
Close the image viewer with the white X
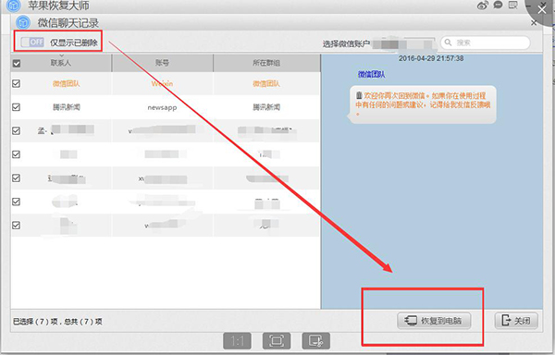click(542, 9)
